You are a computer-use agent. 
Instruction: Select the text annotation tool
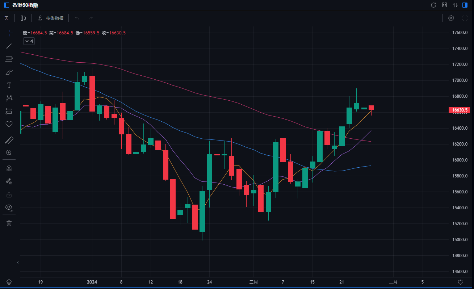tap(9, 85)
